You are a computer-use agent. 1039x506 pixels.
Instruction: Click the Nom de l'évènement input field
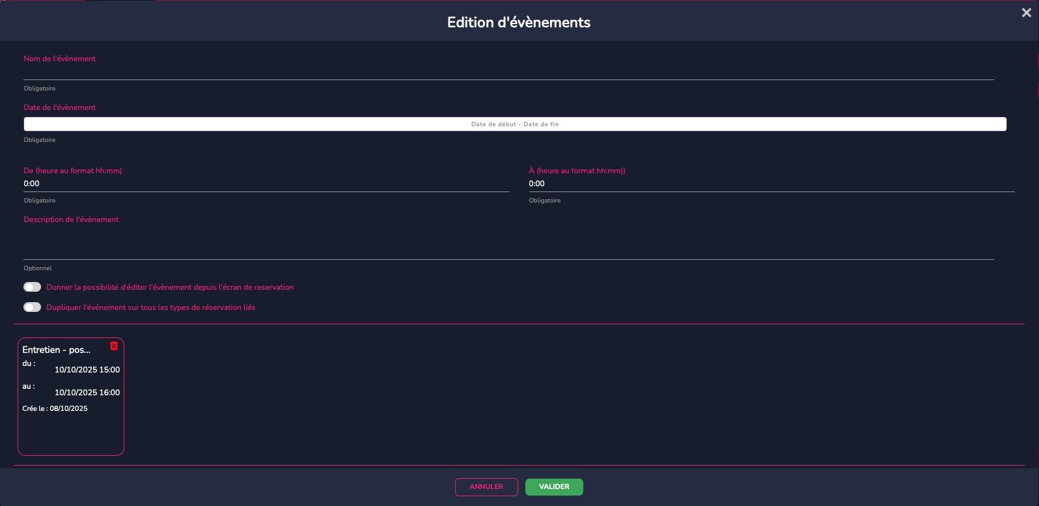508,72
